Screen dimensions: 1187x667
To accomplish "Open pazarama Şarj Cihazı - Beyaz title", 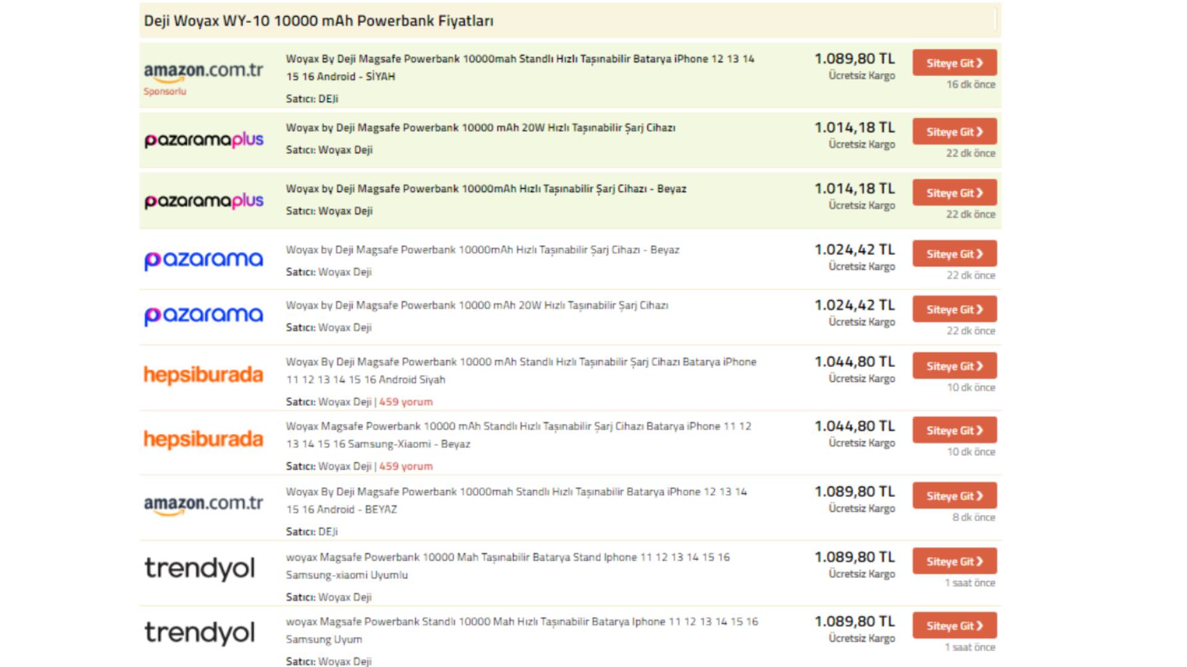I will point(482,250).
